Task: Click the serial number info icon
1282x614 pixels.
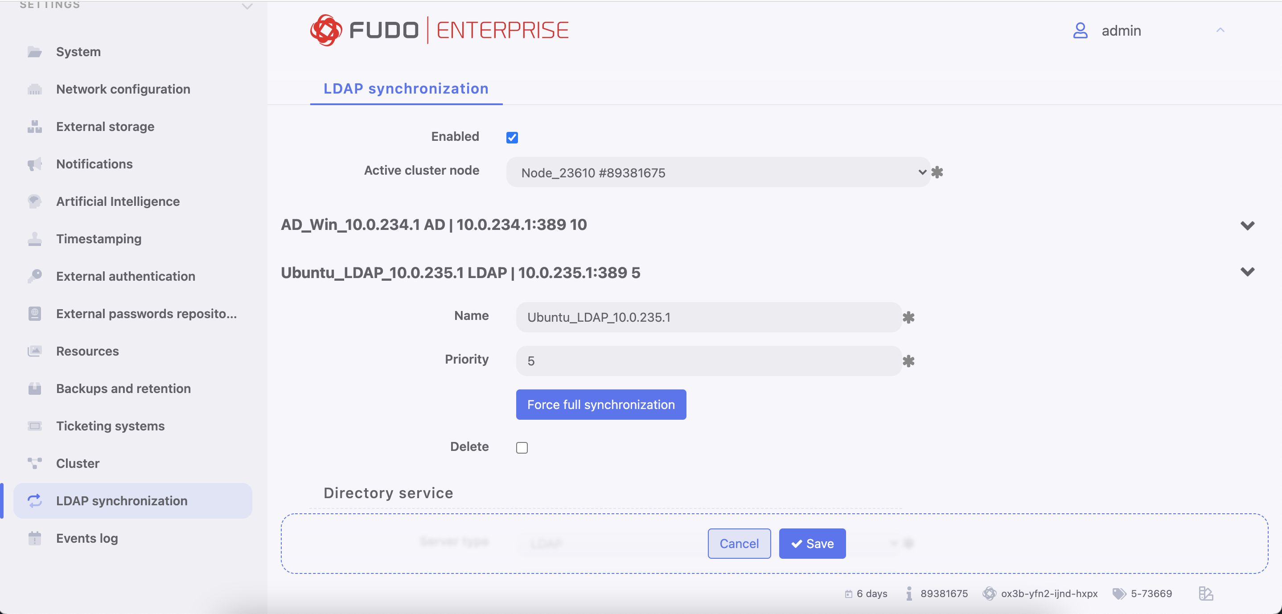Action: click(909, 593)
